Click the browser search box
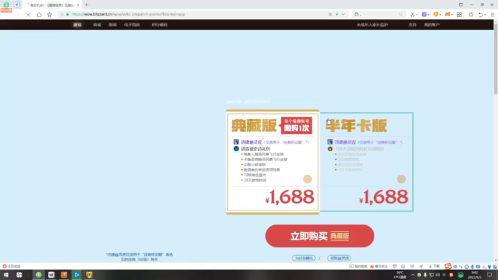This screenshot has height=280, width=498. pyautogui.click(x=380, y=14)
